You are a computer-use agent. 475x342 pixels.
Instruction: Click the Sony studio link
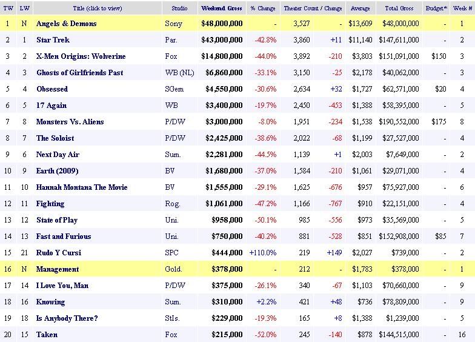[x=173, y=24]
